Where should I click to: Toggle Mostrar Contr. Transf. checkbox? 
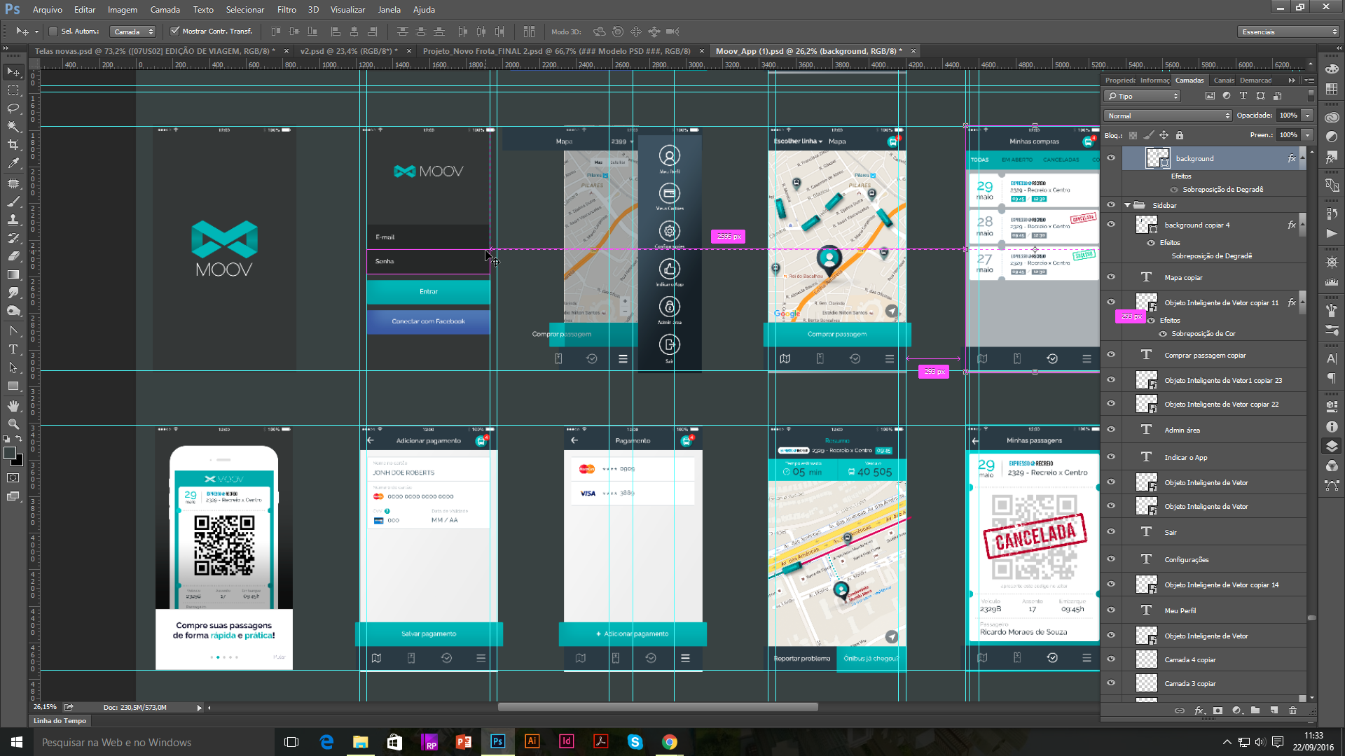pos(175,31)
